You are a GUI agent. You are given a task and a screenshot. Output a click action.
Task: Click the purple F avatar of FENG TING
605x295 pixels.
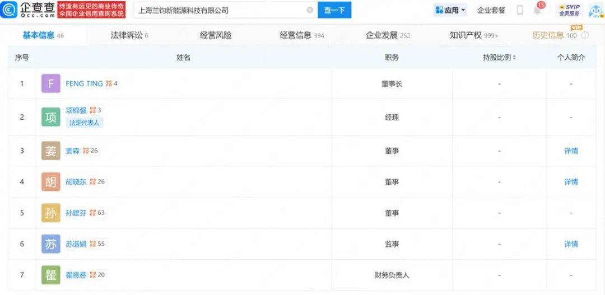[x=50, y=84]
